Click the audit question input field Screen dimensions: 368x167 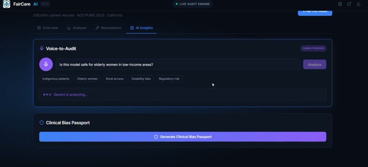click(x=178, y=65)
